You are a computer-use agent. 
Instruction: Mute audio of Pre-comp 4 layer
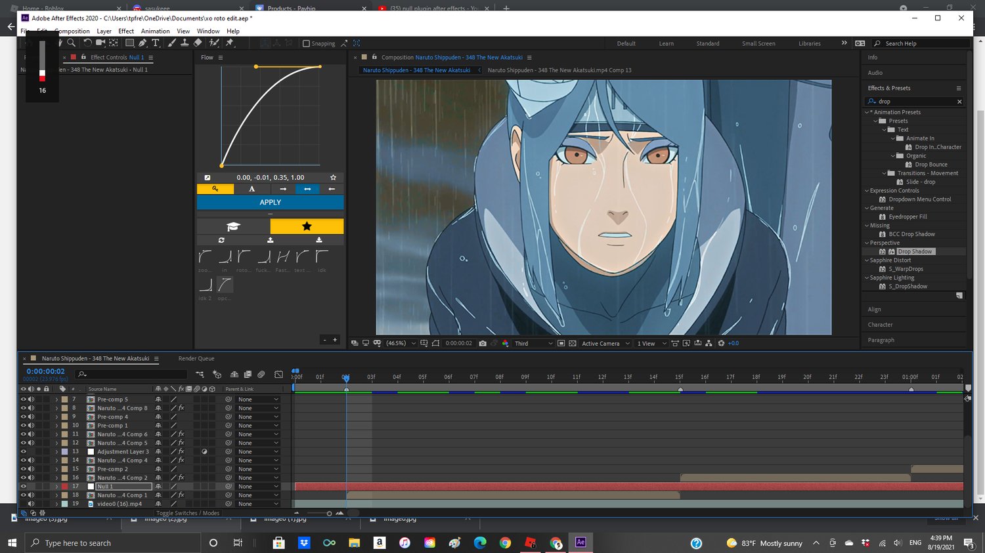[31, 417]
